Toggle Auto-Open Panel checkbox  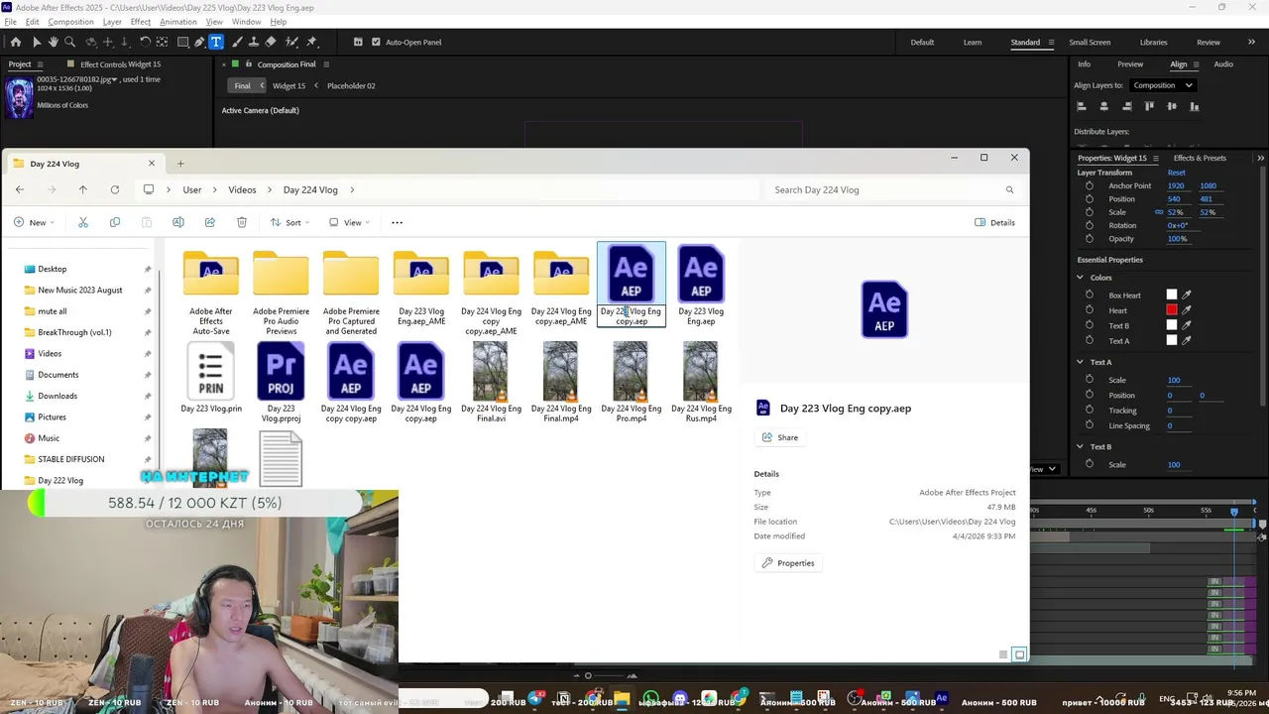point(376,42)
